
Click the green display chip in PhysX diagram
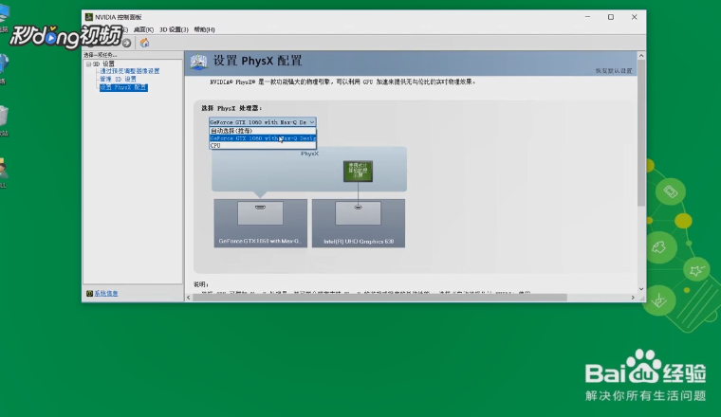[358, 171]
